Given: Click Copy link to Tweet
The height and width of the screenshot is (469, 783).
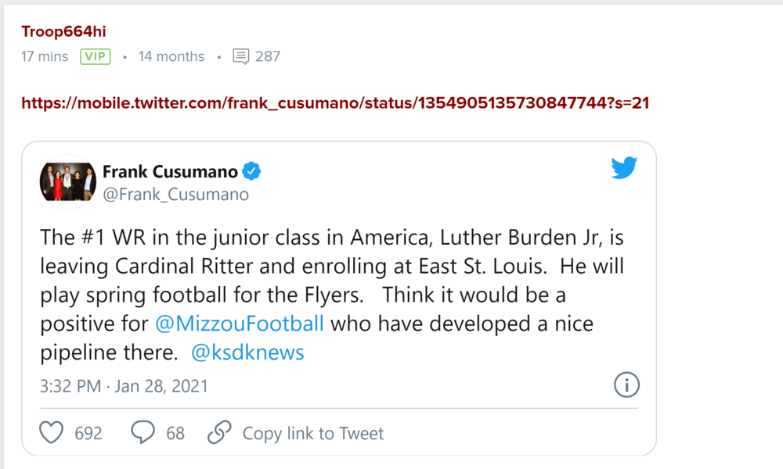Looking at the screenshot, I should (313, 433).
